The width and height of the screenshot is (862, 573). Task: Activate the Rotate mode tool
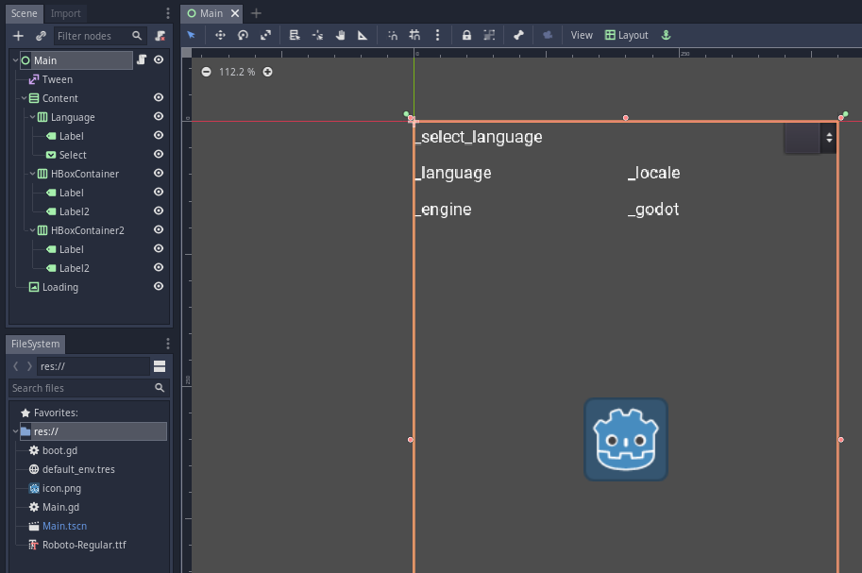[243, 35]
